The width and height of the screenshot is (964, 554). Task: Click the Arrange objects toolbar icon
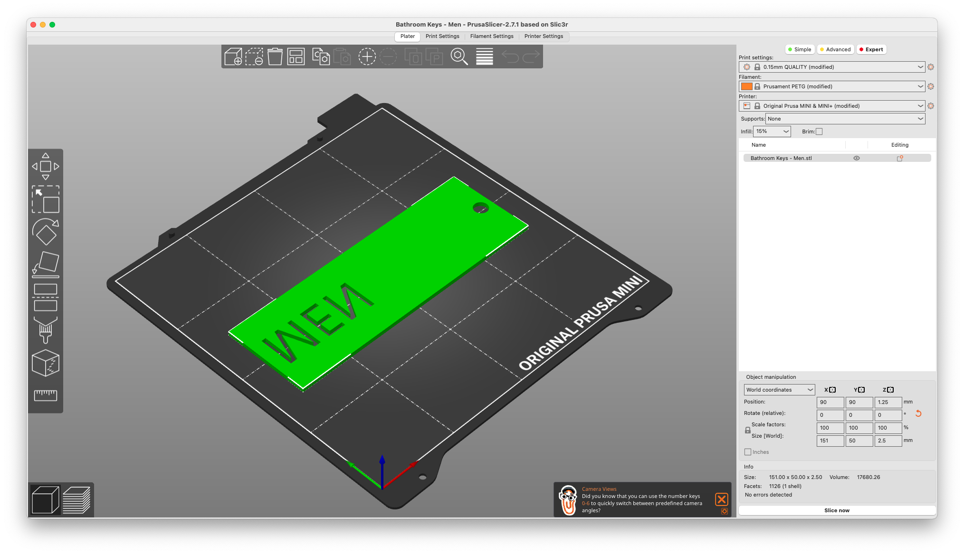point(296,57)
